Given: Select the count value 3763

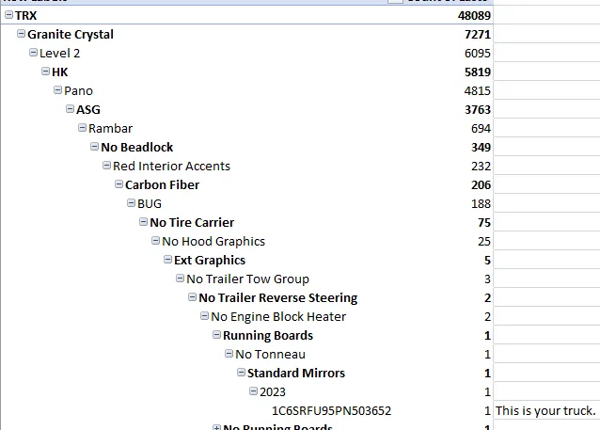Looking at the screenshot, I should 478,110.
